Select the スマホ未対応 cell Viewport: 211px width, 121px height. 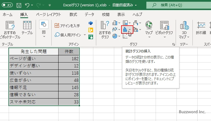[34, 102]
